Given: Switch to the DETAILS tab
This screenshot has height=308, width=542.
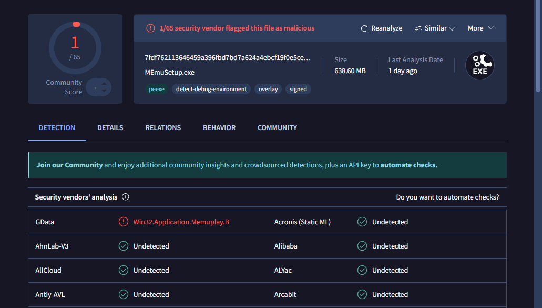Looking at the screenshot, I should click(x=110, y=128).
